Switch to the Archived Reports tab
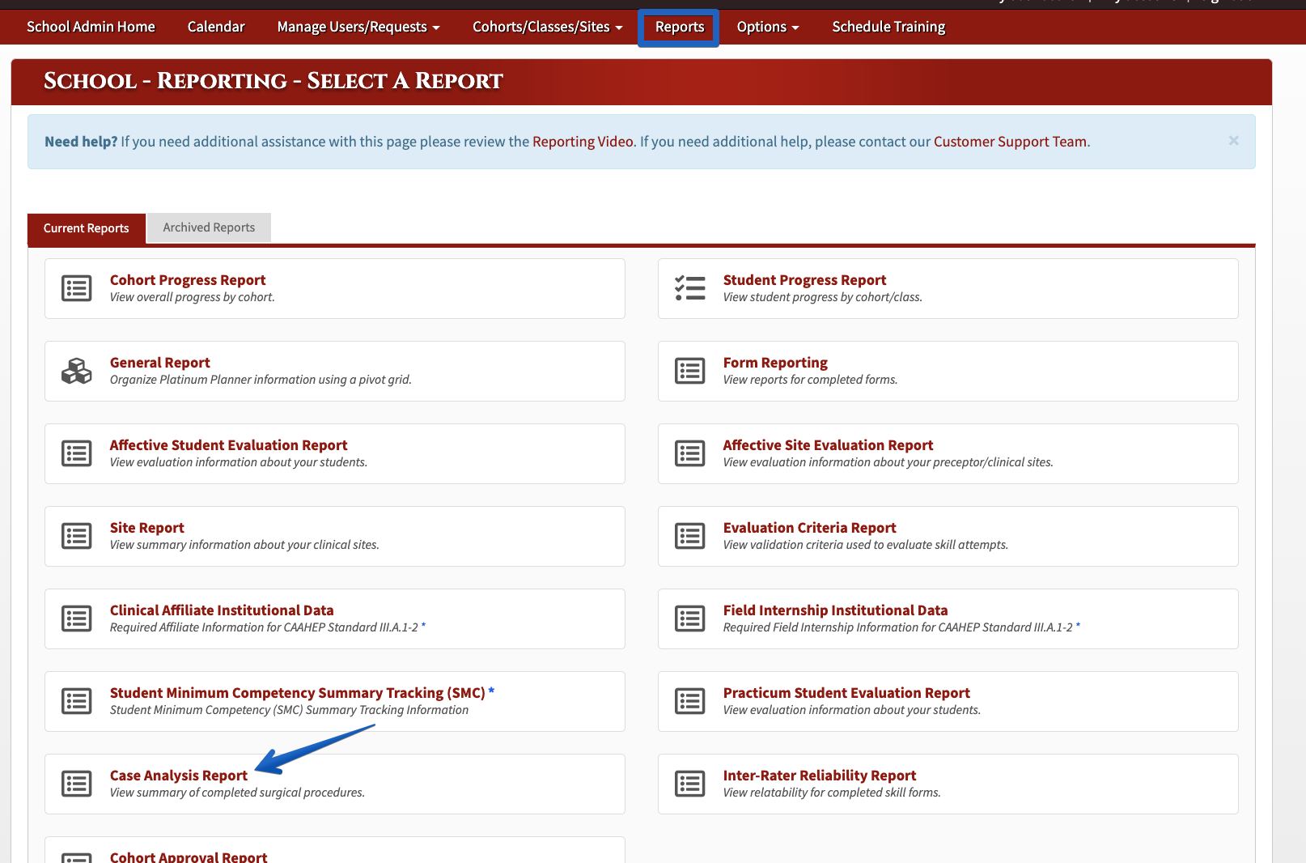Viewport: 1306px width, 863px height. 209,227
